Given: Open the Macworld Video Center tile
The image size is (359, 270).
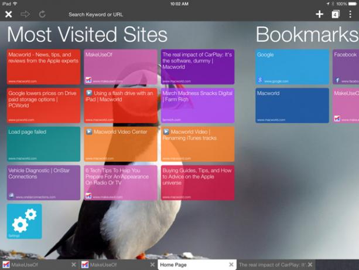Looking at the screenshot, I should pos(121,144).
